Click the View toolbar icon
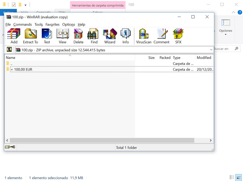The height and width of the screenshot is (181, 243). click(x=62, y=36)
